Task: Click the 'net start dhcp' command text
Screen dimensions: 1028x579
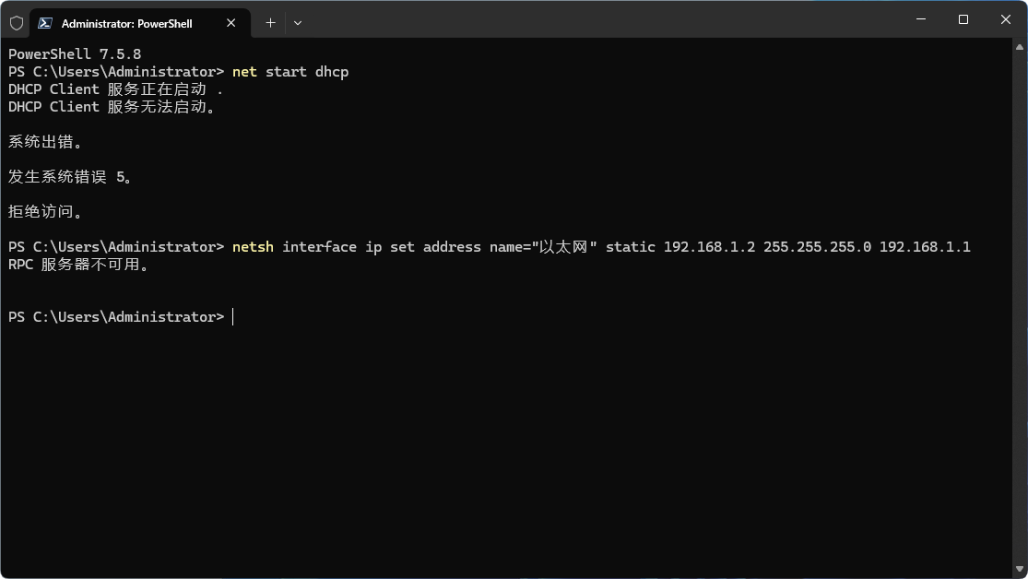Action: point(290,72)
